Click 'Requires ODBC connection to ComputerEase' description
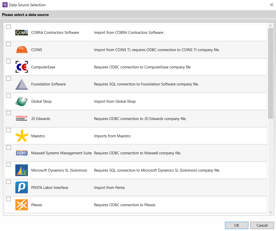276x231 pixels. point(143,67)
